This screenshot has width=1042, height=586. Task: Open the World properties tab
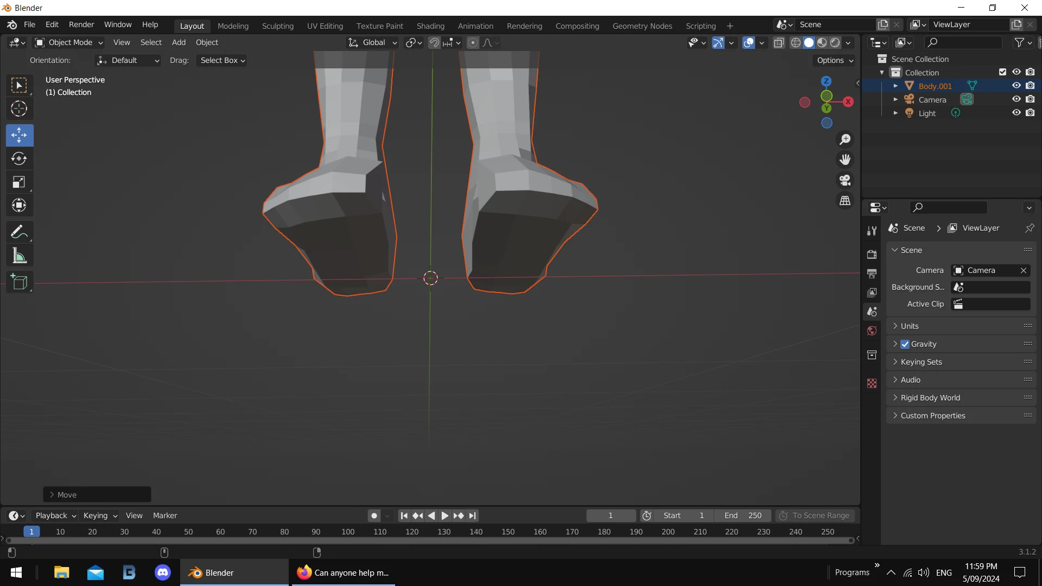pos(872,331)
